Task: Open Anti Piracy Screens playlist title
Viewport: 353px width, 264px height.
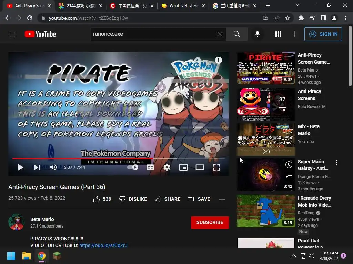Action: pyautogui.click(x=309, y=95)
